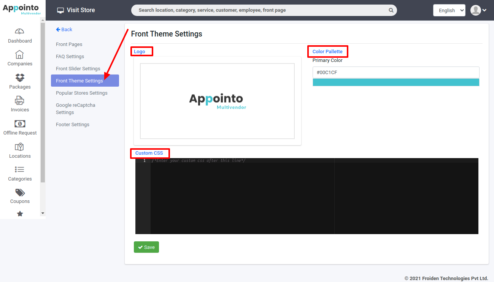This screenshot has height=282, width=494.
Task: Select Front Theme Settings item
Action: tap(85, 81)
